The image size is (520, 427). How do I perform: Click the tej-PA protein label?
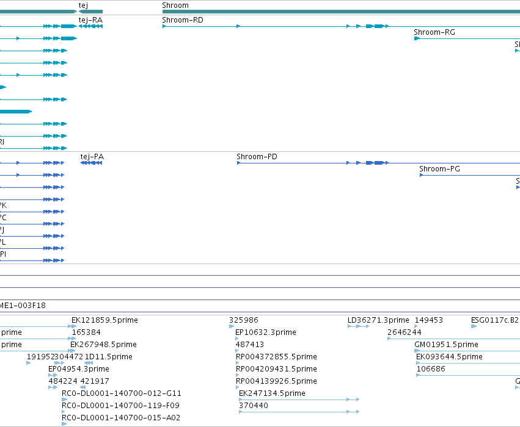click(92, 157)
